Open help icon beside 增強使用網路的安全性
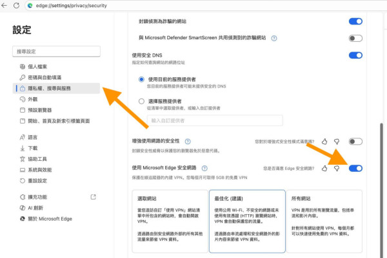Image resolution: width=387 pixels, height=258 pixels. pos(188,142)
